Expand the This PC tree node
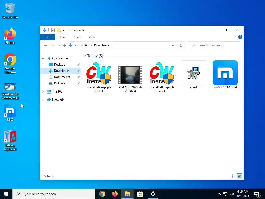Screen dimensions: 265x199 click(x=43, y=91)
